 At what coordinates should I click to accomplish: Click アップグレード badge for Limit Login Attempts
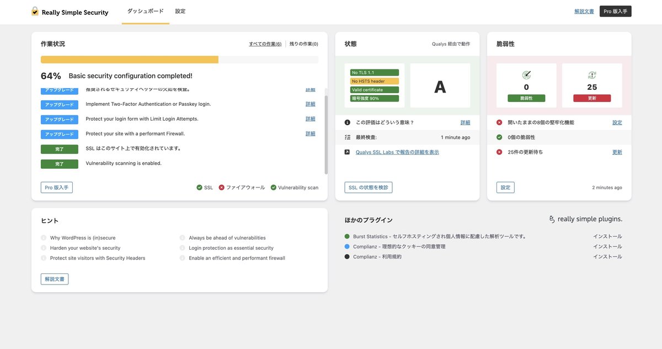[x=60, y=119]
